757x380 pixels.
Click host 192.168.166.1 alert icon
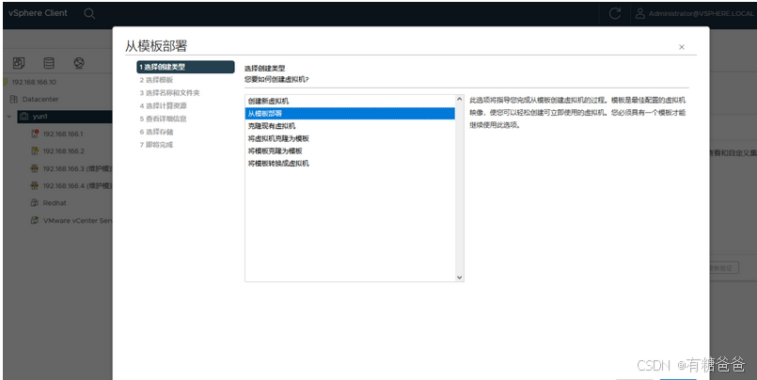(x=34, y=134)
